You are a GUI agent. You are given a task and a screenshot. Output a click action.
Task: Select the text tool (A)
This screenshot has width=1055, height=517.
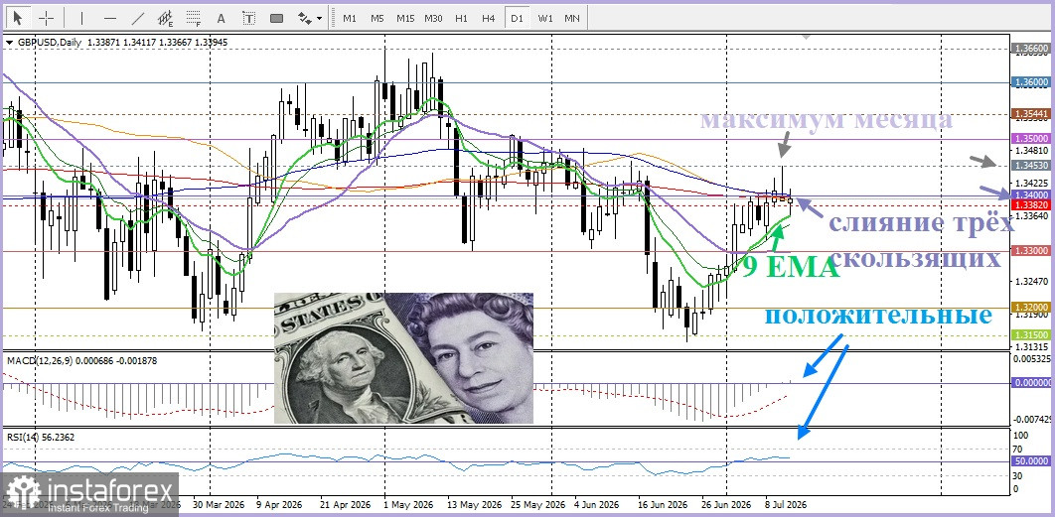222,18
